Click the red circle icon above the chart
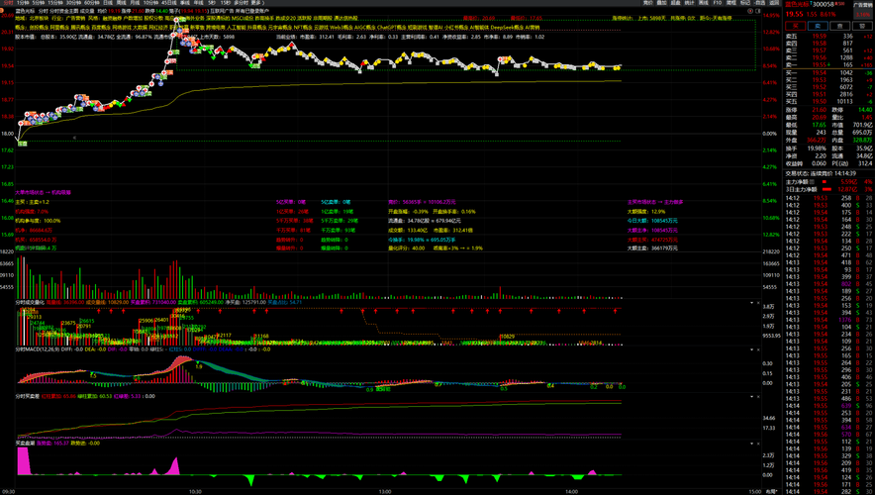The width and height of the screenshot is (875, 495). coord(750,11)
